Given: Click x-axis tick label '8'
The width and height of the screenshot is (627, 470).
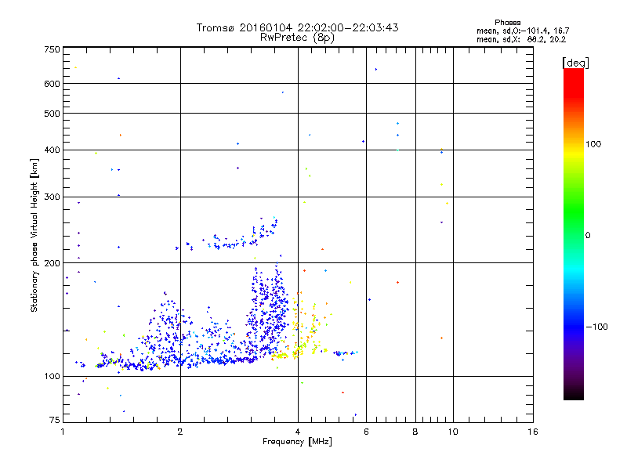Looking at the screenshot, I should 415,432.
